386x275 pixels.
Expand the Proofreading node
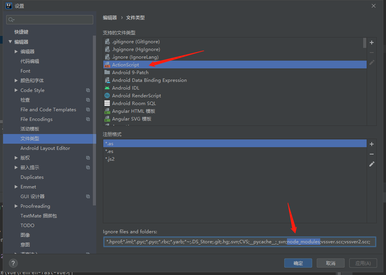tap(16, 206)
